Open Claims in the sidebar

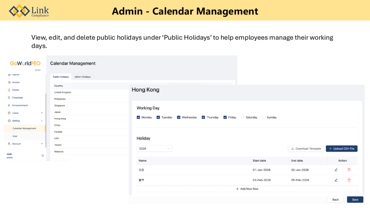click(x=15, y=90)
